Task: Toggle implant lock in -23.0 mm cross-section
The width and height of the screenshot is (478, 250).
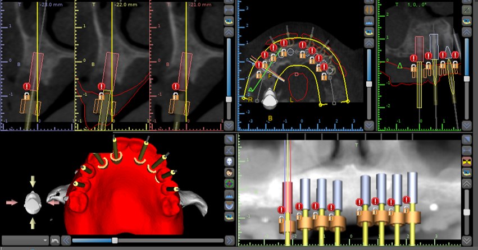Action: pyautogui.click(x=27, y=96)
